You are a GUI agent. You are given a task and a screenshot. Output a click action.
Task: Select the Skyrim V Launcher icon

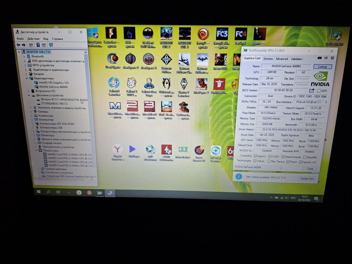tap(184, 87)
